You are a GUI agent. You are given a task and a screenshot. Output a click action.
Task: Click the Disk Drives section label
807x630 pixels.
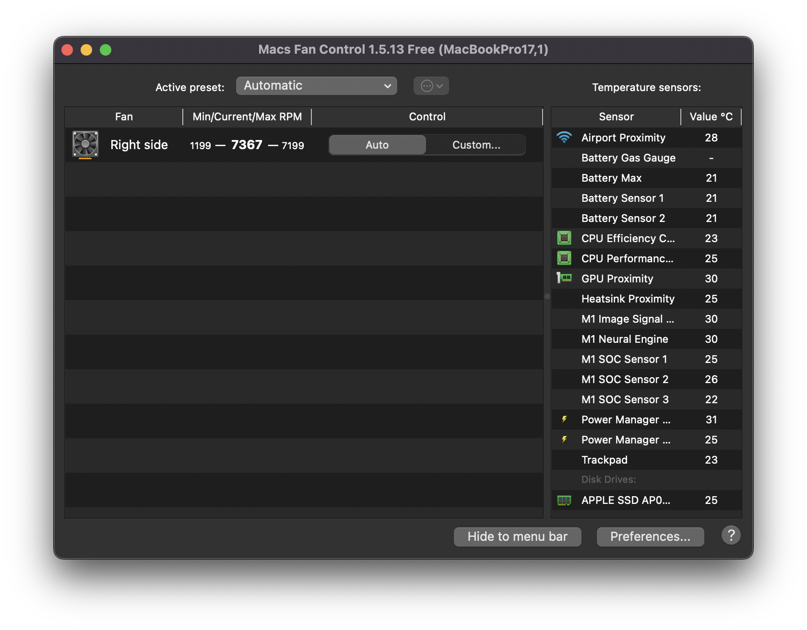coord(608,479)
